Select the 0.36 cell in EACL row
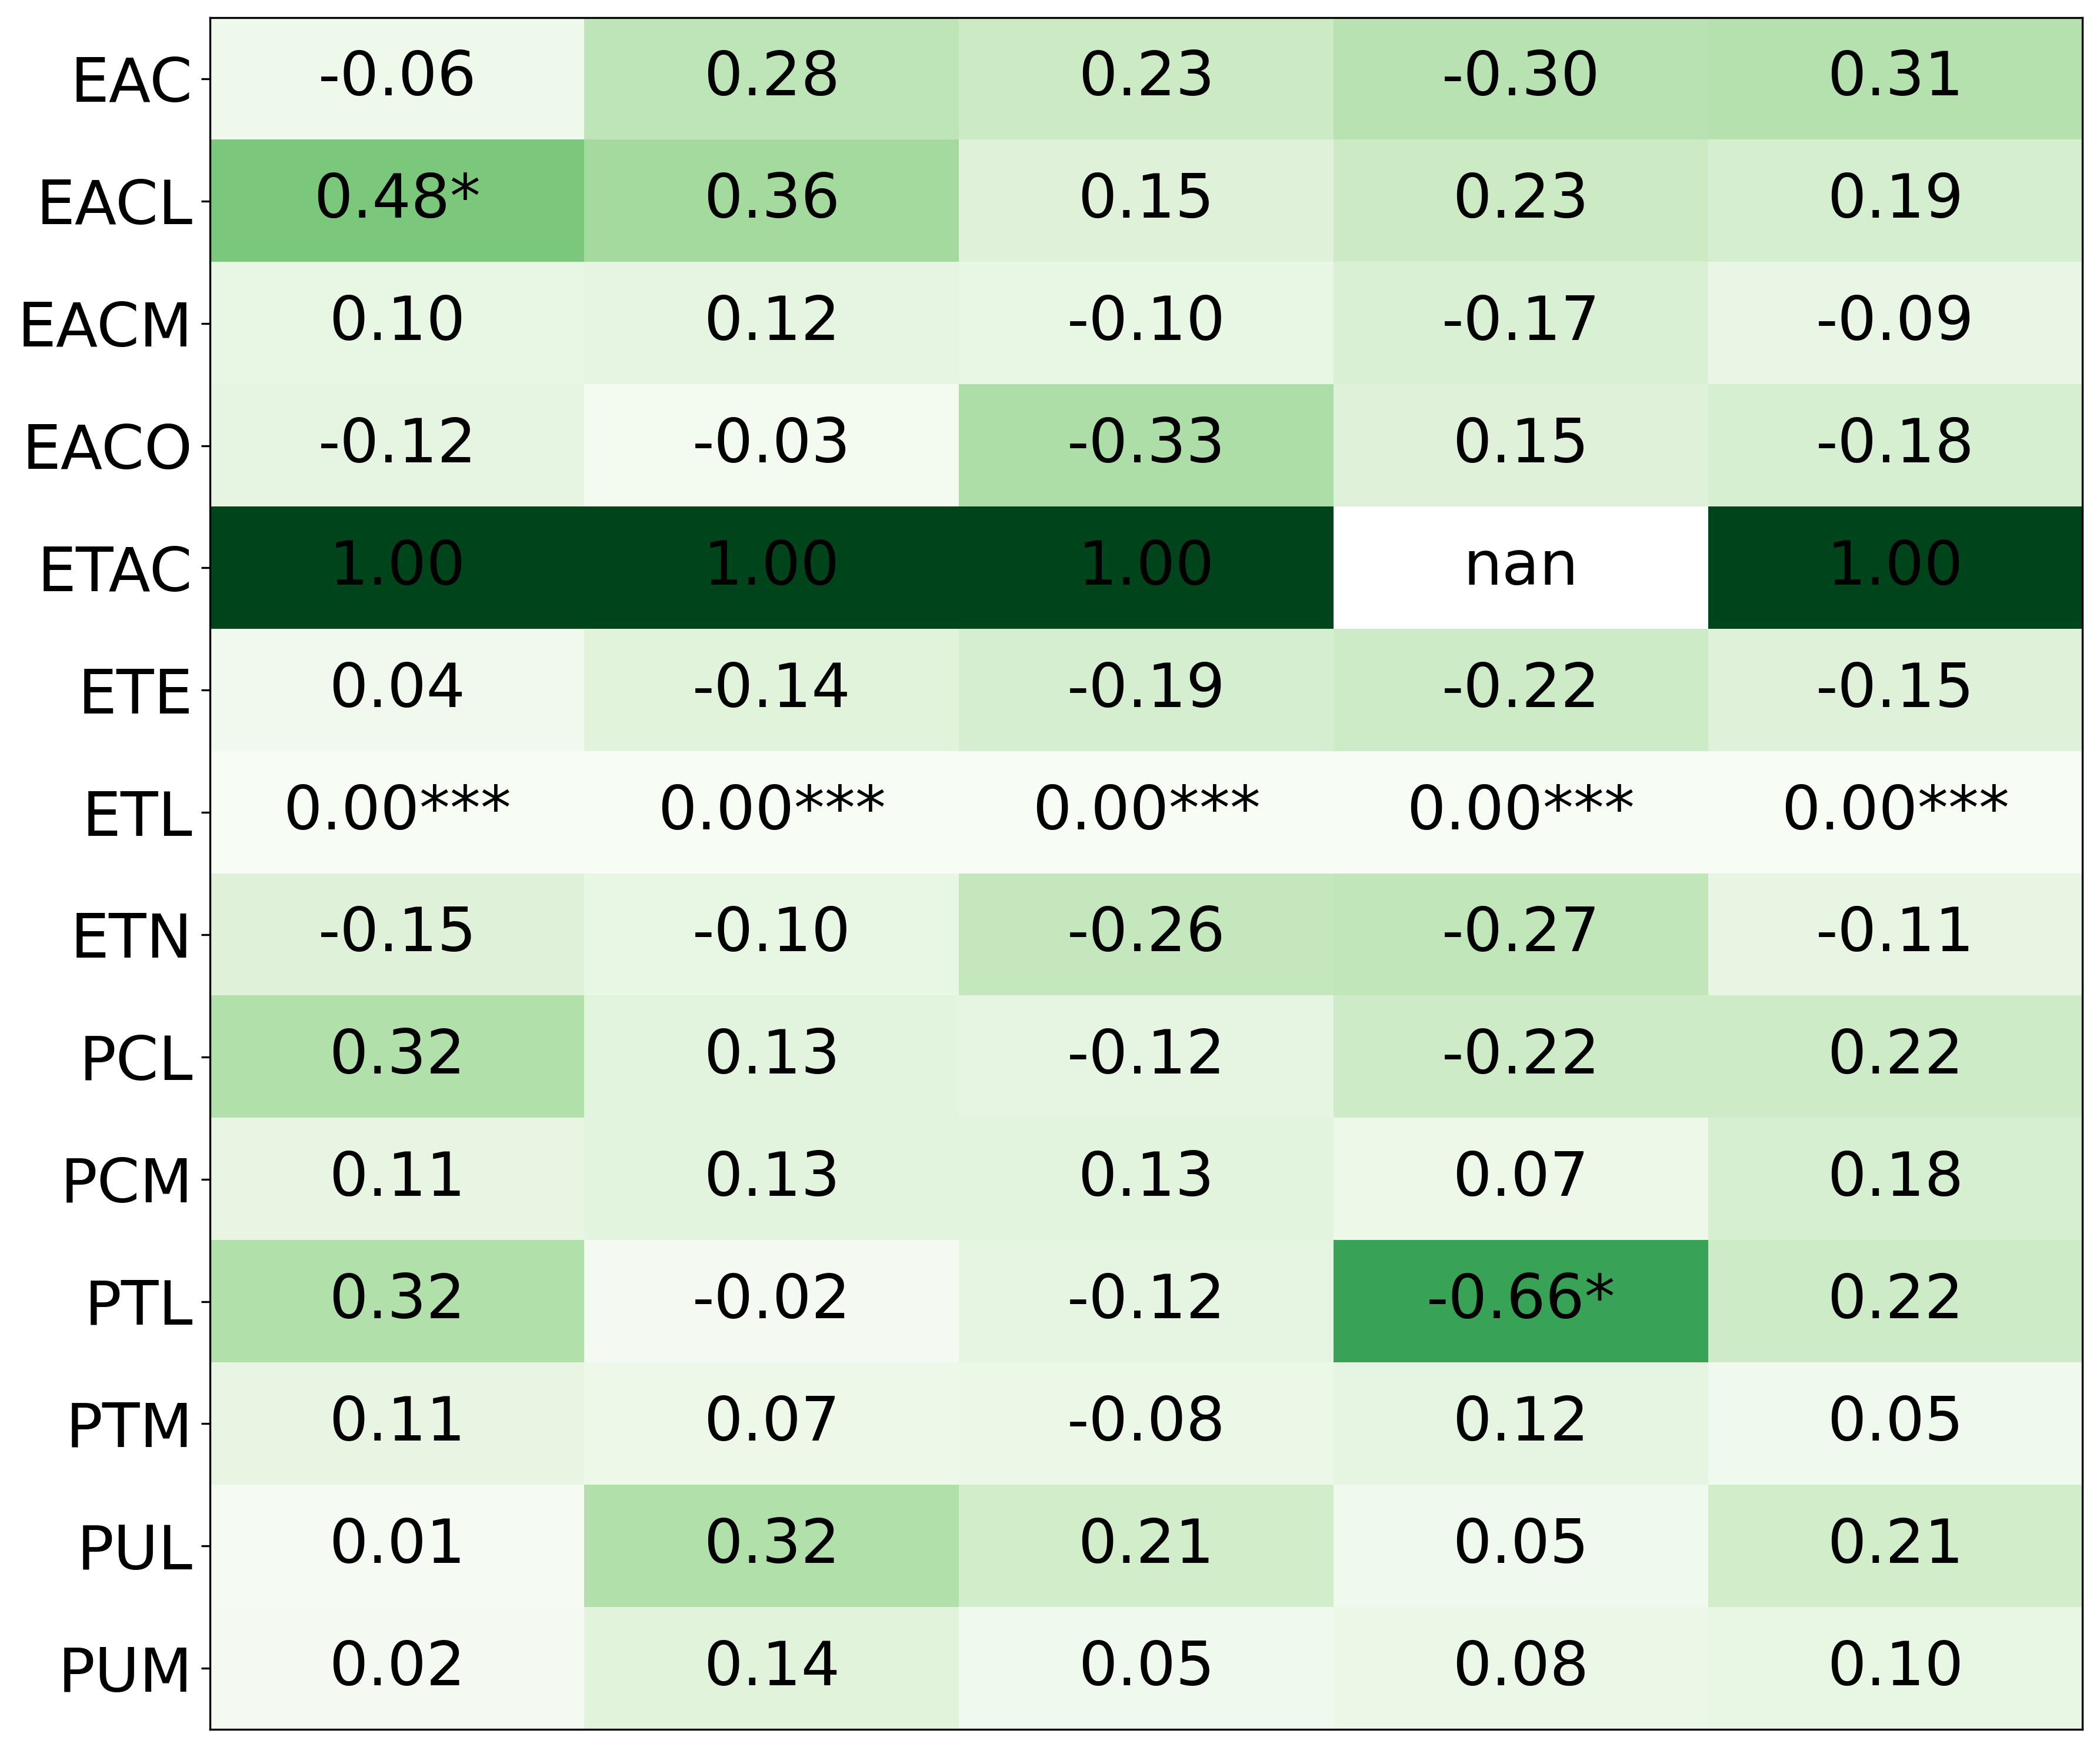The image size is (2100, 1747). point(771,199)
